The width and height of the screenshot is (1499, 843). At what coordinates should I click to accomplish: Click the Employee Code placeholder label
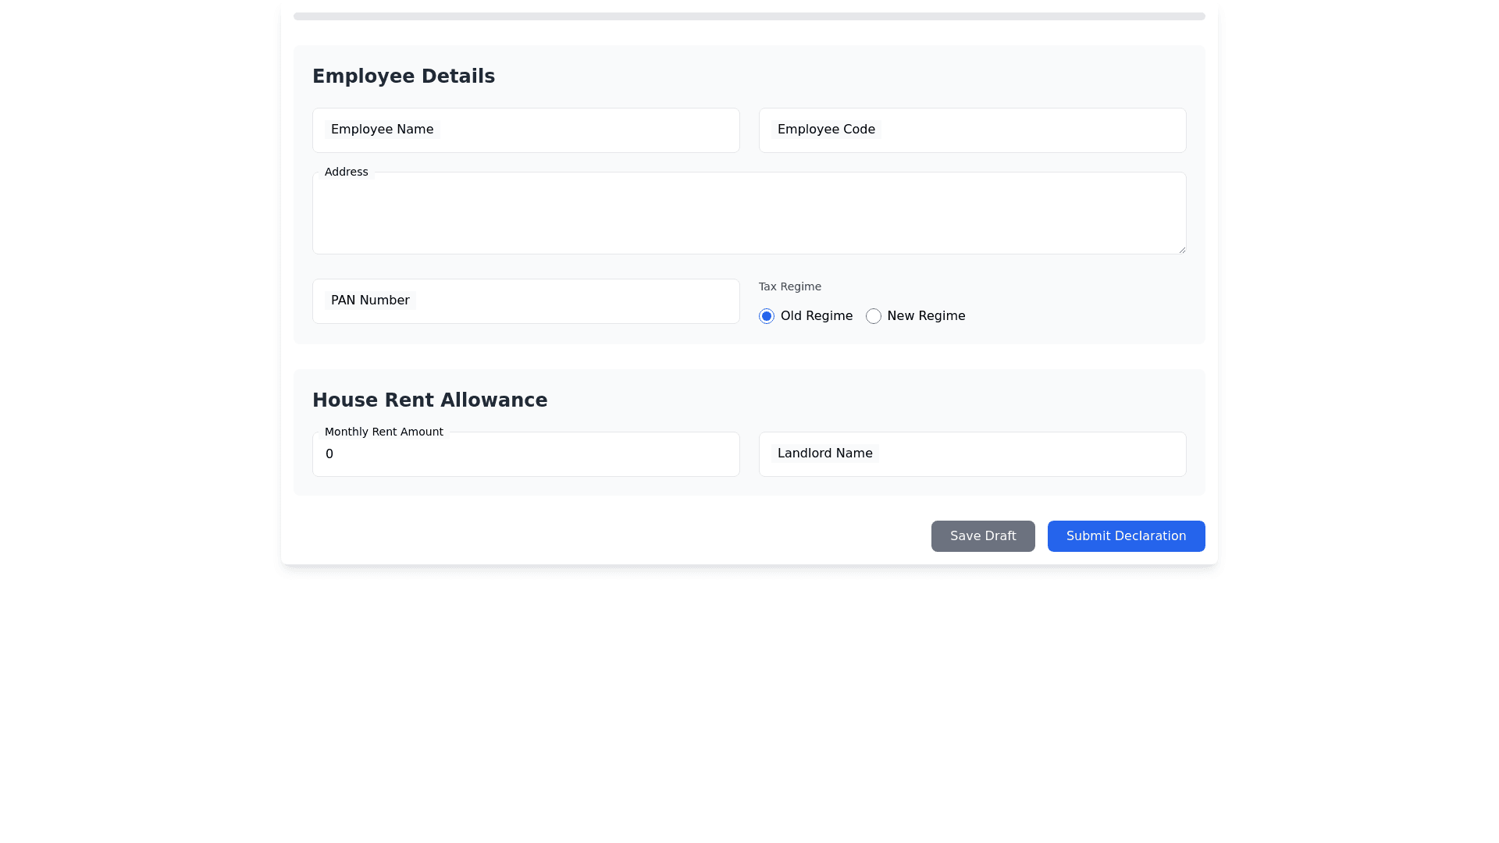826,130
